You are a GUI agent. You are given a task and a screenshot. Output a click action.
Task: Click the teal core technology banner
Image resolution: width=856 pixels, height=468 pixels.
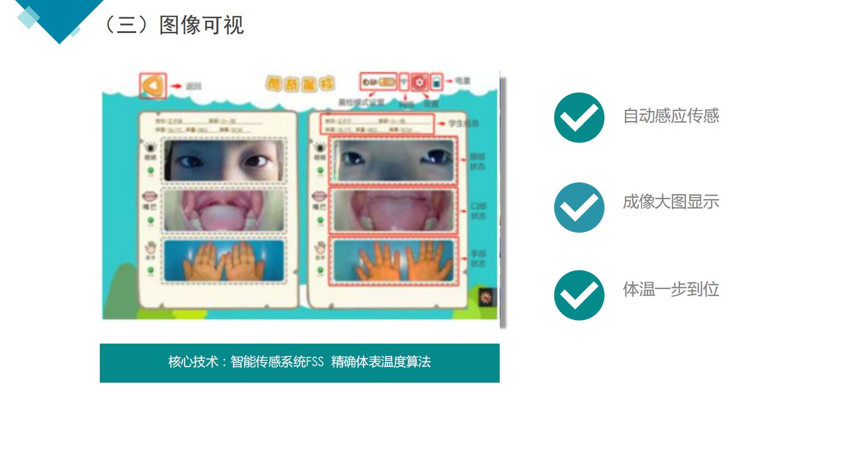[299, 363]
